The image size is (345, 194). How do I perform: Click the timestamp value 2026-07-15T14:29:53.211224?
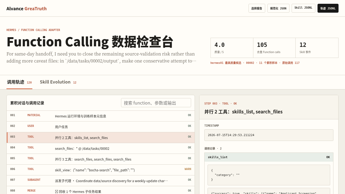point(269,135)
